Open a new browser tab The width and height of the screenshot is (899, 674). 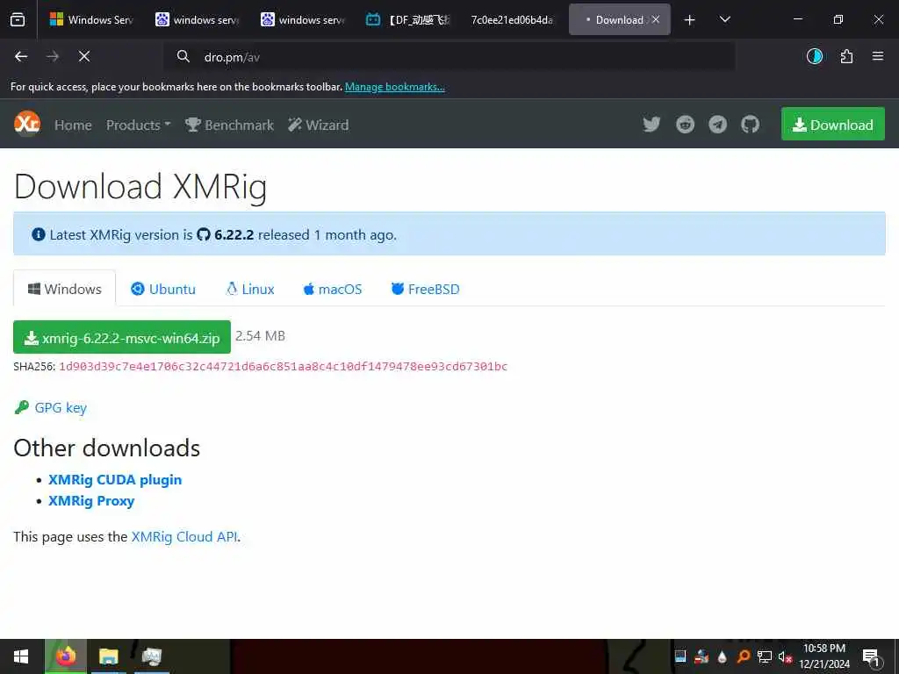690,20
